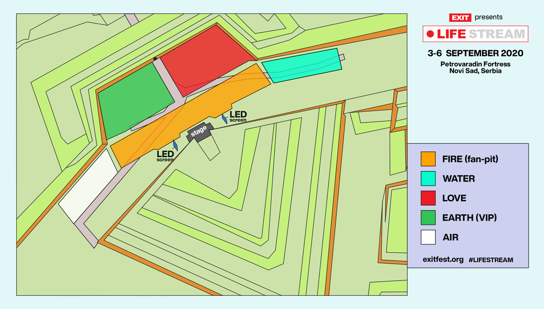Screen dimensions: 544x309
Task: Open the exitfest.org link
Action: (x=442, y=260)
